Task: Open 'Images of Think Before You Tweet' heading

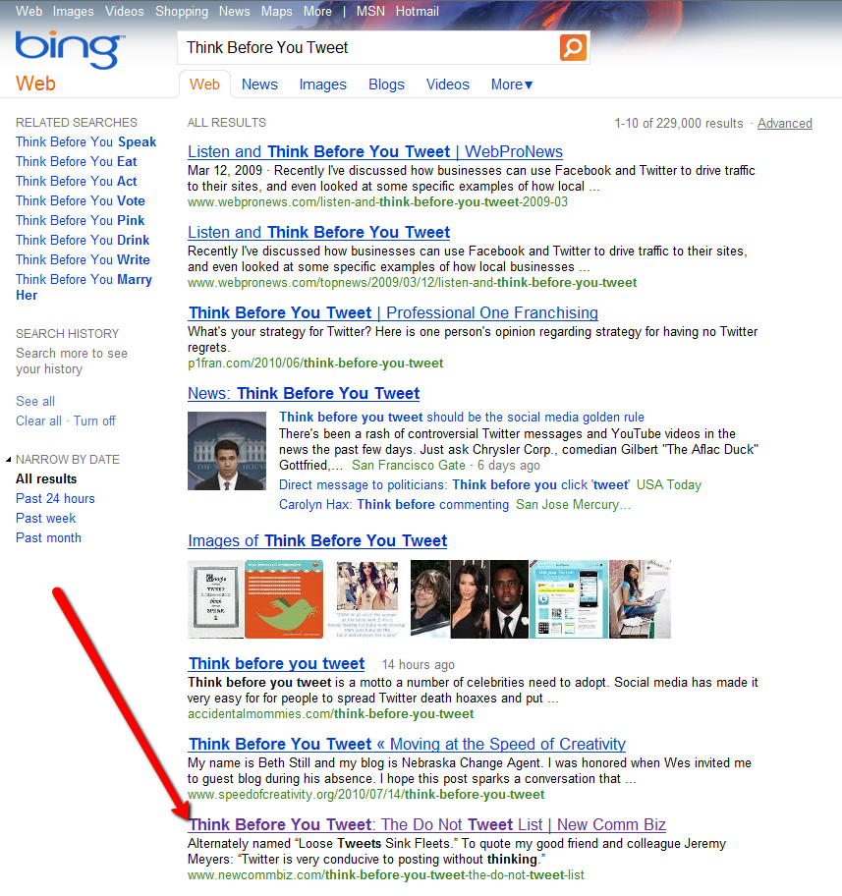Action: 317,540
